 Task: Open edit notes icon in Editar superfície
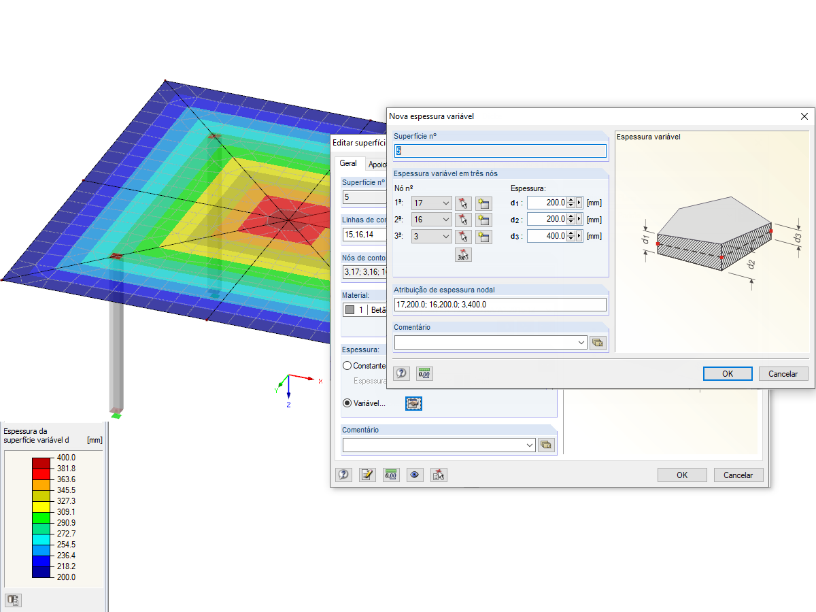367,475
